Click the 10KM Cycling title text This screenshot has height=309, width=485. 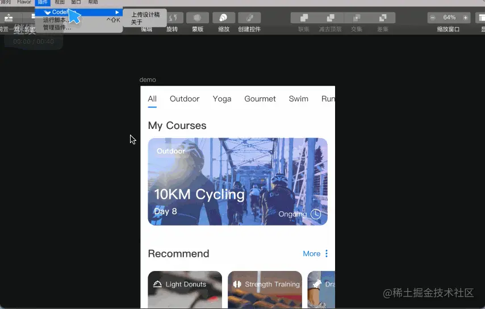[x=199, y=195]
